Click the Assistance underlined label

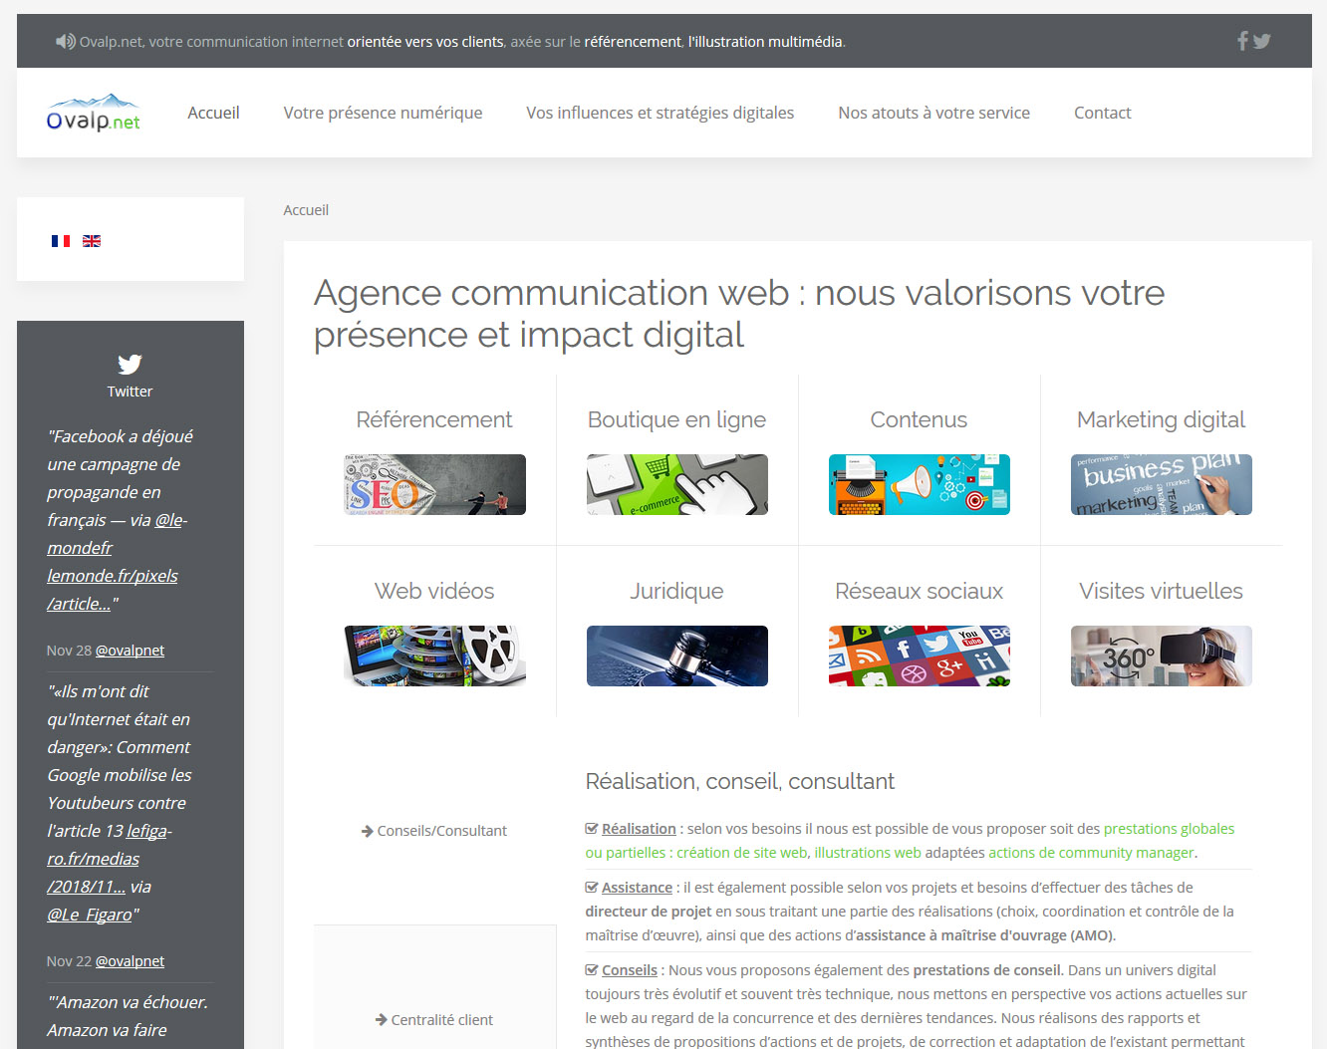point(637,888)
